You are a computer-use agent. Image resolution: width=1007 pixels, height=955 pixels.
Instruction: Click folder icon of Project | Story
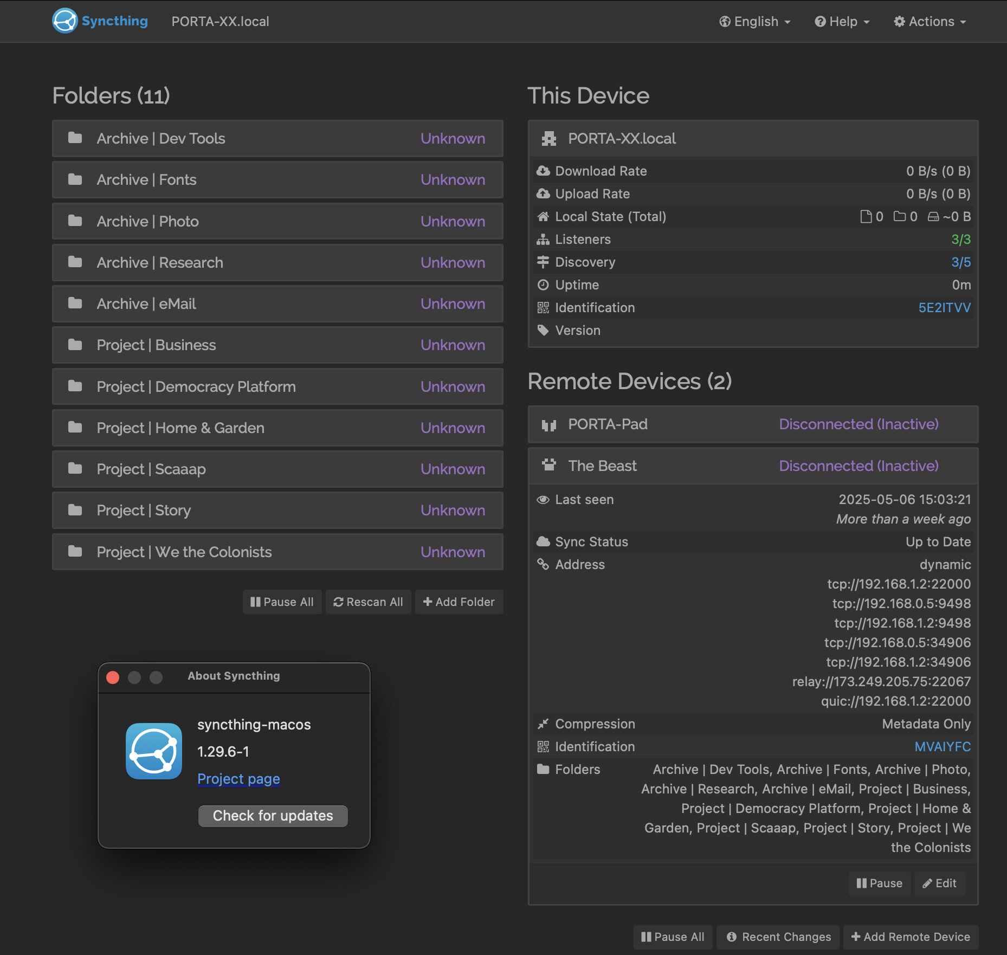coord(75,510)
